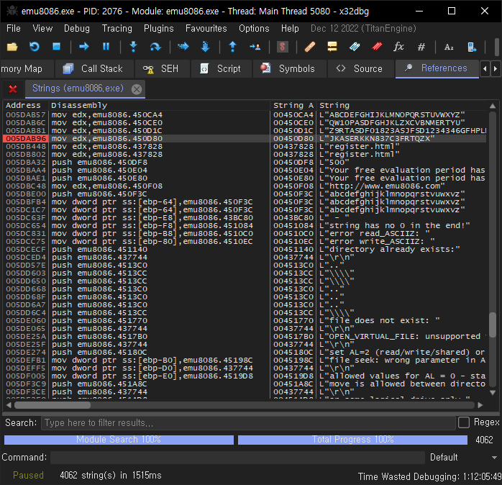Viewport: 502px width, 485px height.
Task: Select the "register.html" row at 005DB448
Action: coord(245,147)
